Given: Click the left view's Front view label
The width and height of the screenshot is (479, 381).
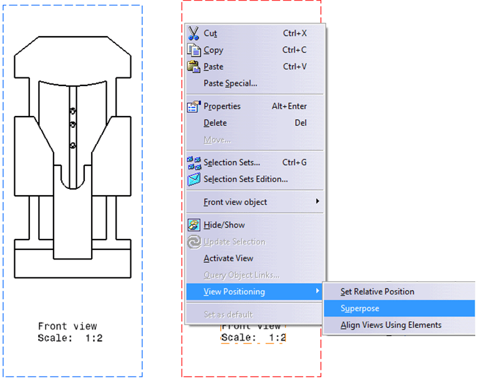Looking at the screenshot, I should tap(67, 326).
